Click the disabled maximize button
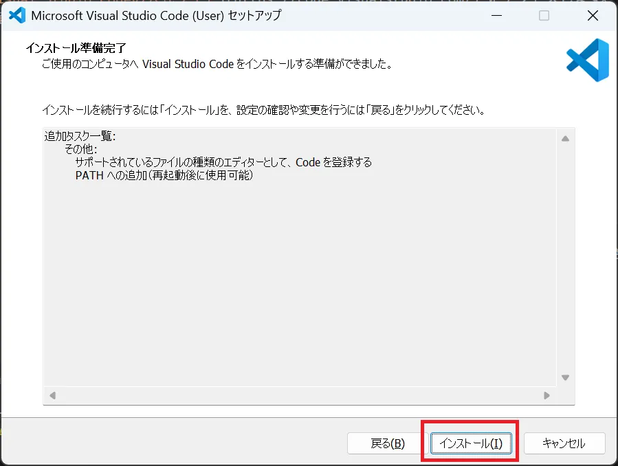618x466 pixels. (x=544, y=15)
